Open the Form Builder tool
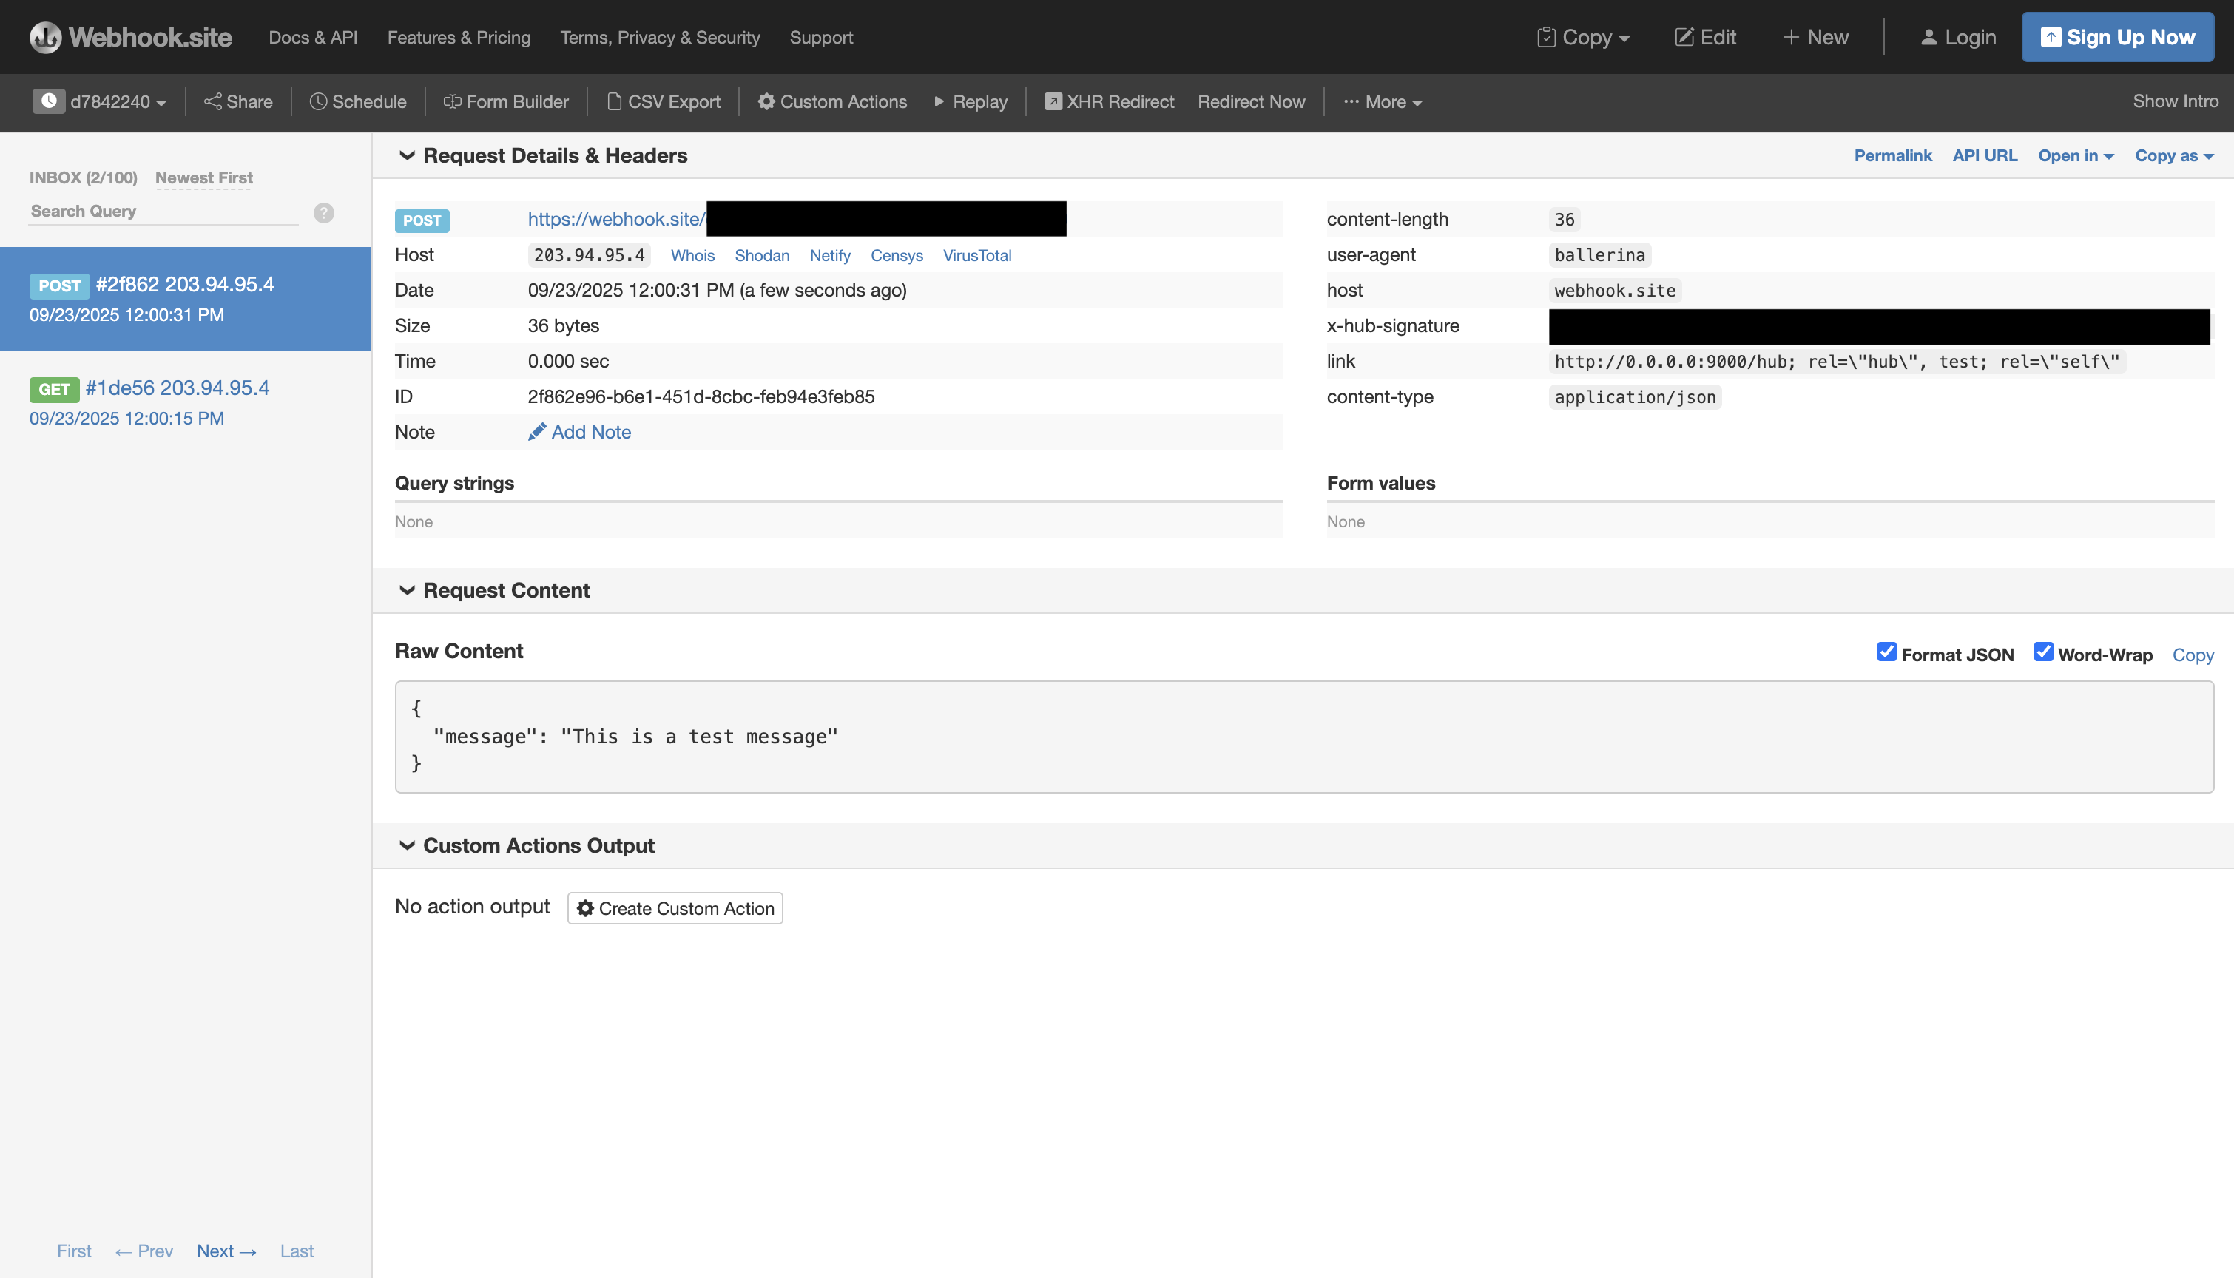This screenshot has height=1278, width=2234. pyautogui.click(x=506, y=102)
